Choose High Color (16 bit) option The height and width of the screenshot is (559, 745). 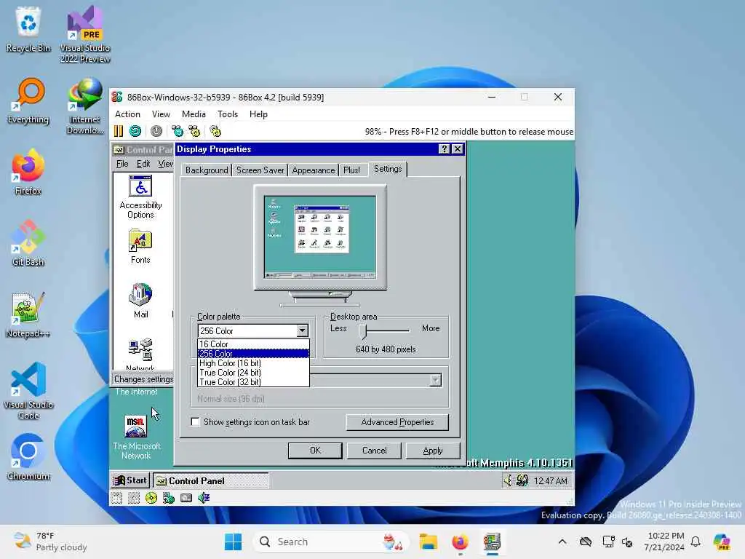(253, 362)
